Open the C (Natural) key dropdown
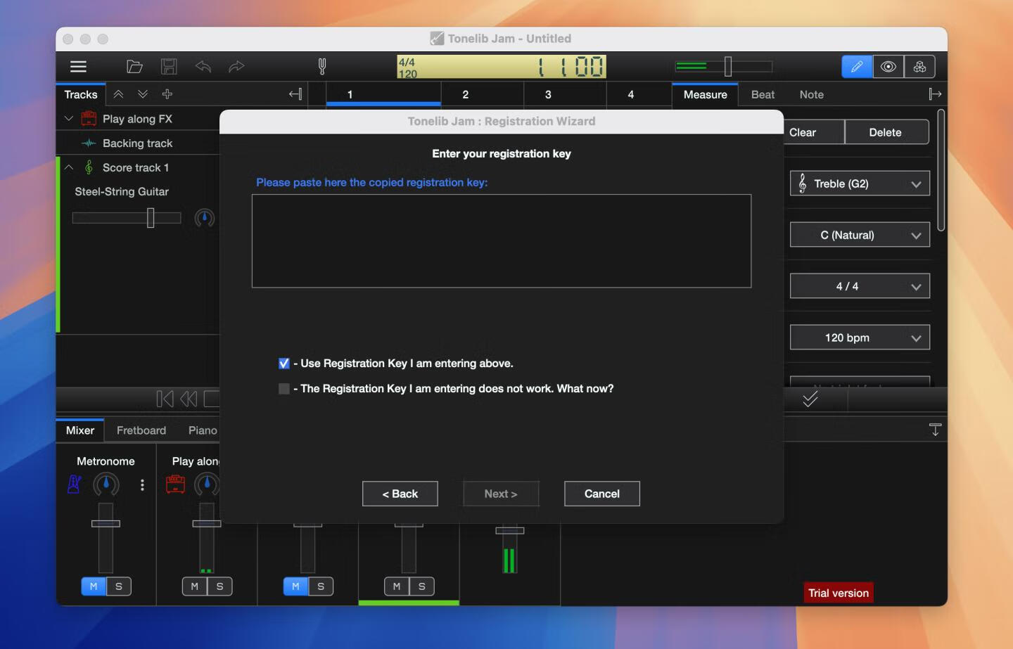Viewport: 1013px width, 649px height. click(860, 235)
